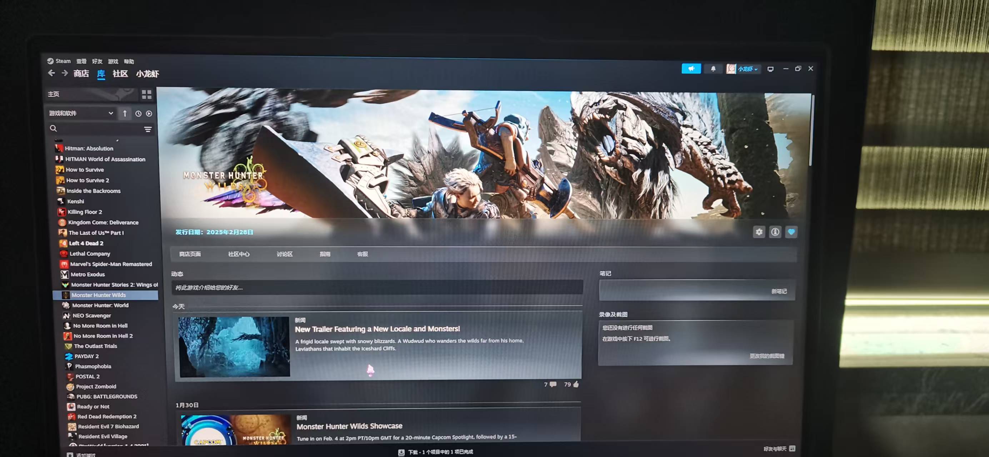The height and width of the screenshot is (457, 989).
Task: Open the game info icon
Action: (775, 232)
